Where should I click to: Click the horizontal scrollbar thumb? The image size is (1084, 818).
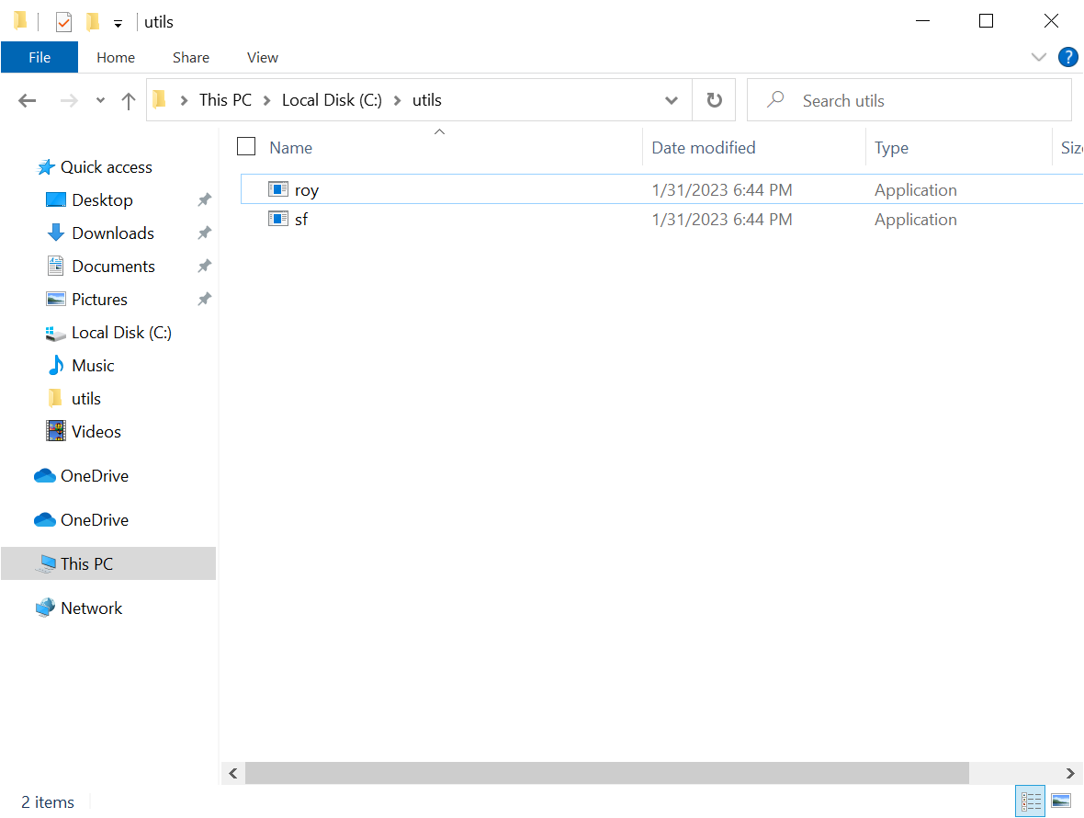(606, 773)
